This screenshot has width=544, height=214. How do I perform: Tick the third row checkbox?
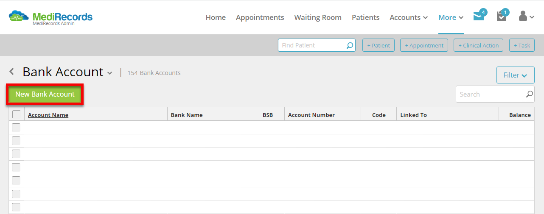pyautogui.click(x=16, y=154)
